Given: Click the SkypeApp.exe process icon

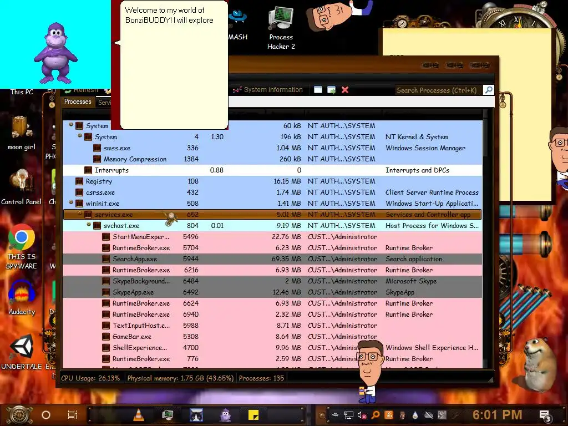Looking at the screenshot, I should 106,292.
